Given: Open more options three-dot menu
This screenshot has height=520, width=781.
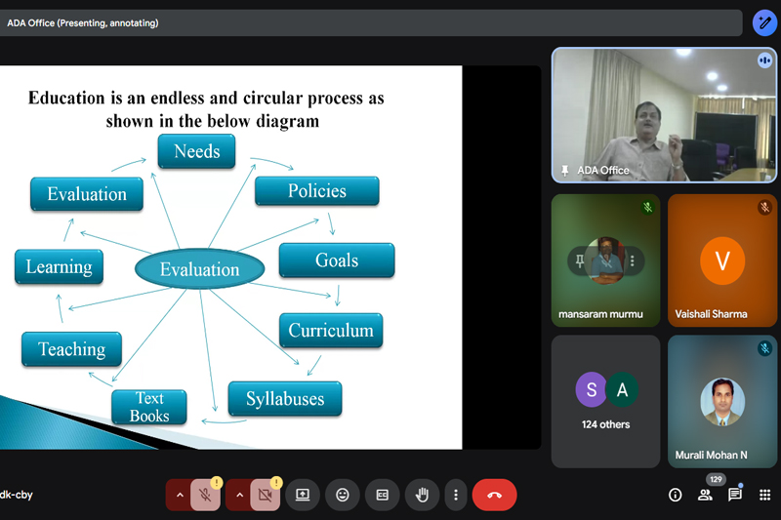Looking at the screenshot, I should 456,495.
